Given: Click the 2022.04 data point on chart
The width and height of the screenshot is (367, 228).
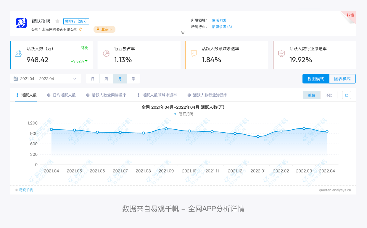Looking at the screenshot, I should click(327, 132).
